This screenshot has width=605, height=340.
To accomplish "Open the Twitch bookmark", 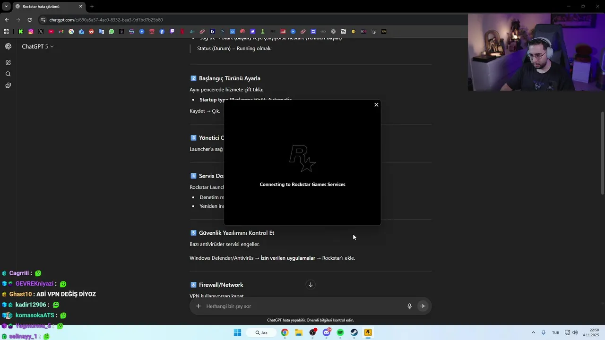I will 172,32.
